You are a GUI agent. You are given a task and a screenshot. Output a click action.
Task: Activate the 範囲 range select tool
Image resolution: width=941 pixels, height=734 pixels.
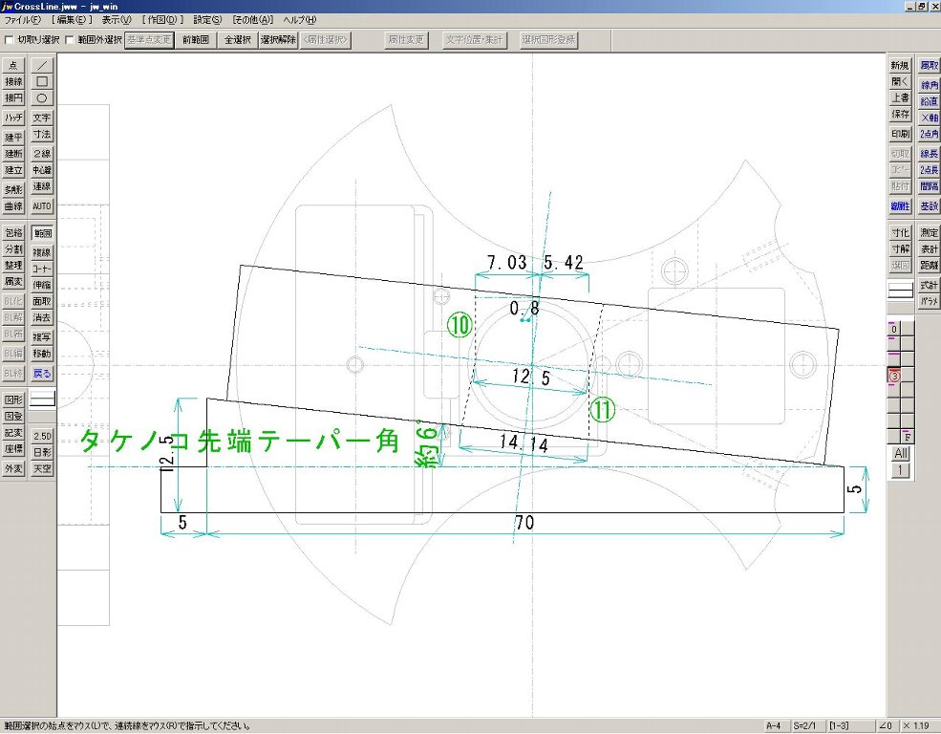42,233
